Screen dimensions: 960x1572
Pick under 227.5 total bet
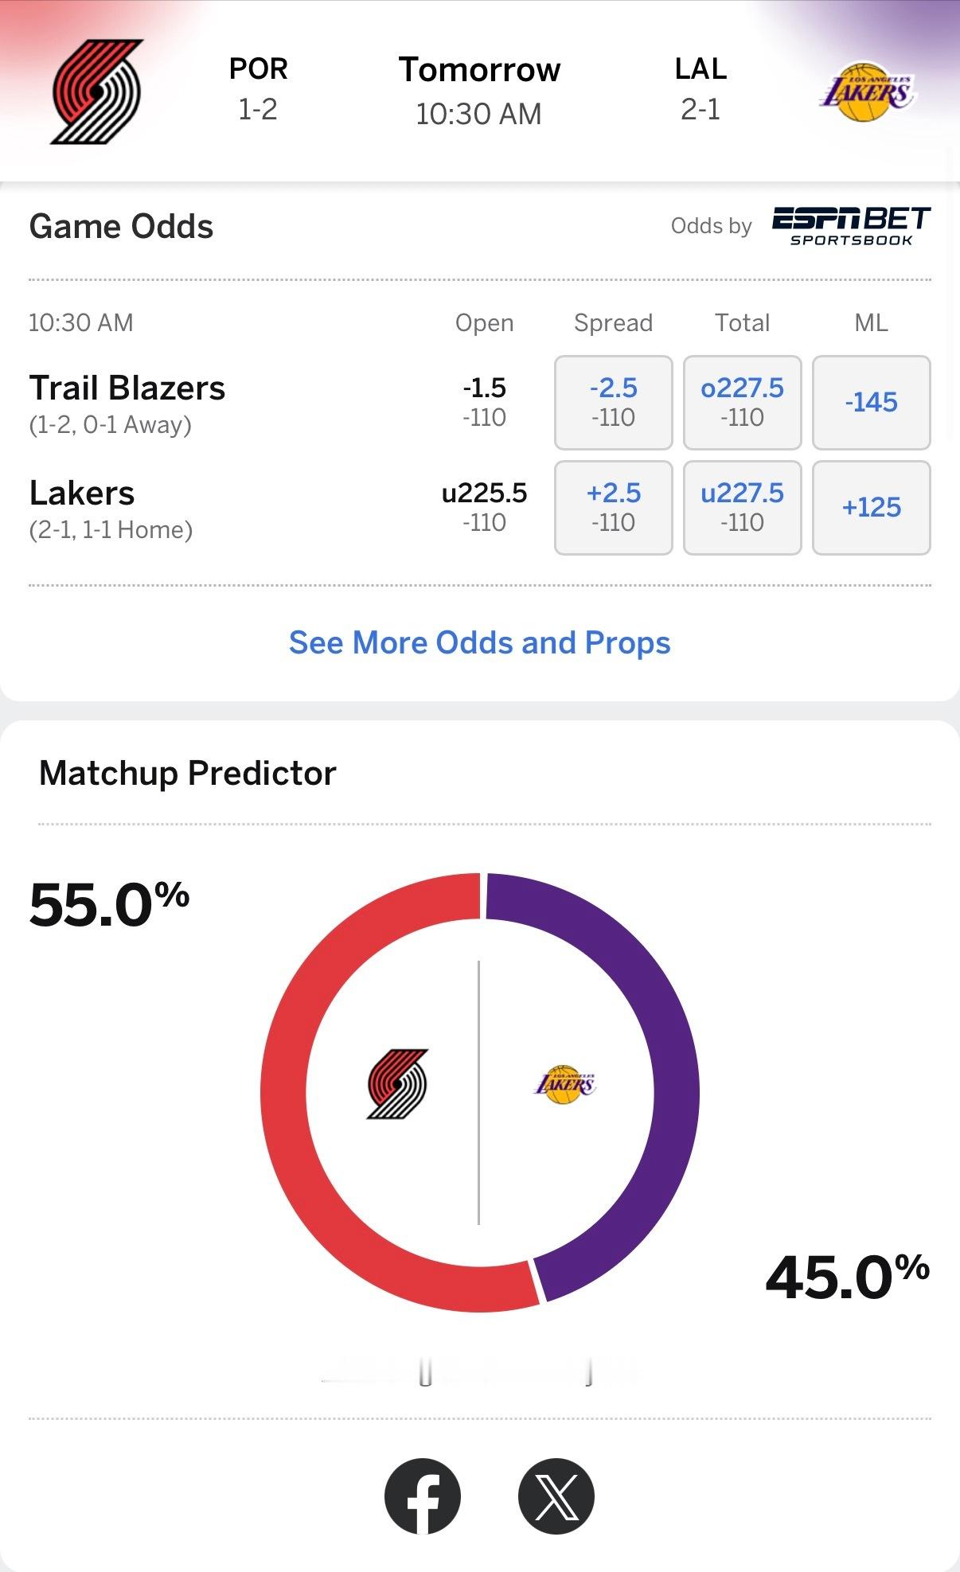(x=742, y=507)
